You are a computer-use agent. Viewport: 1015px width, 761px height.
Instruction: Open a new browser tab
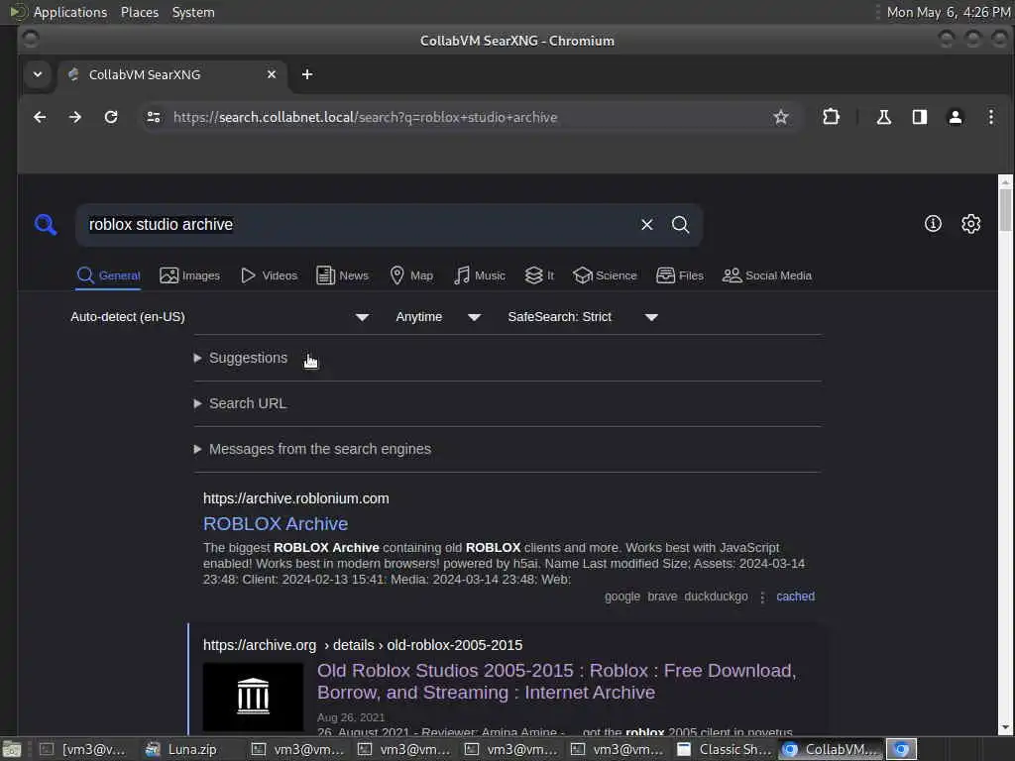[x=307, y=74]
